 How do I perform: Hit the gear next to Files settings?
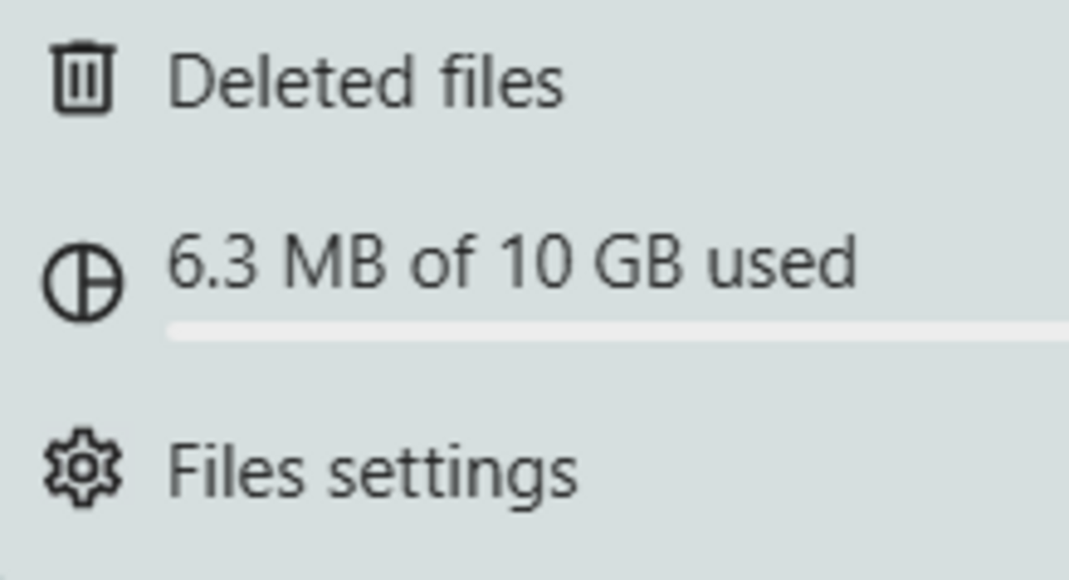click(83, 468)
